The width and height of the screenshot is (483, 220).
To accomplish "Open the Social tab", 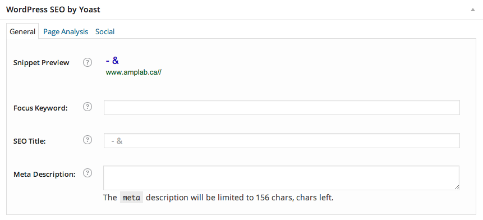I will click(x=105, y=32).
